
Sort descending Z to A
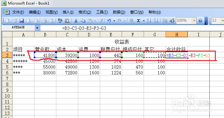tap(156, 21)
